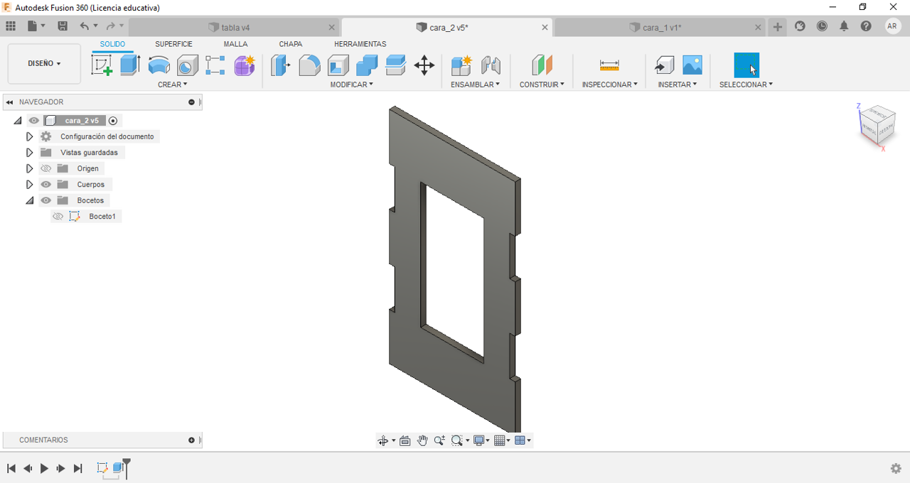Switch to the CHAPA tab
The image size is (910, 483).
pyautogui.click(x=290, y=44)
